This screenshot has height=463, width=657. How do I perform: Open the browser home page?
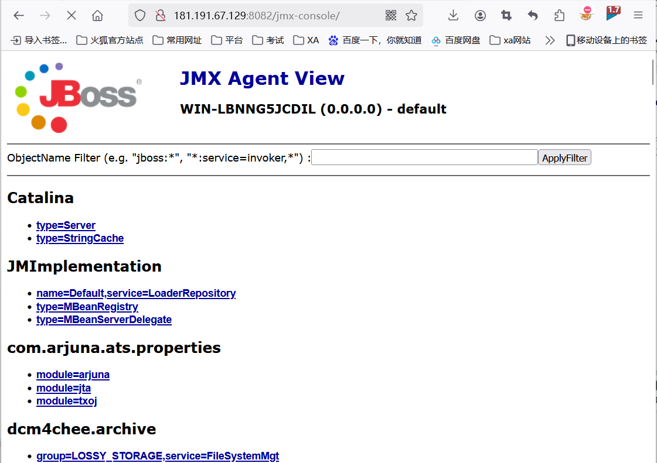tap(97, 16)
